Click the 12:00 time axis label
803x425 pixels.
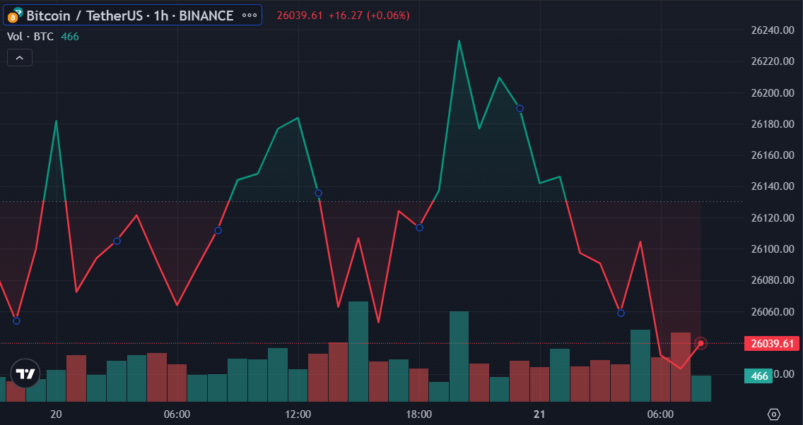(x=298, y=414)
